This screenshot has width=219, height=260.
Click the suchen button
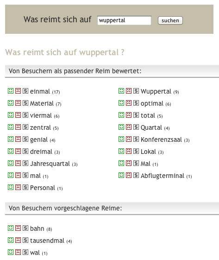(x=170, y=20)
